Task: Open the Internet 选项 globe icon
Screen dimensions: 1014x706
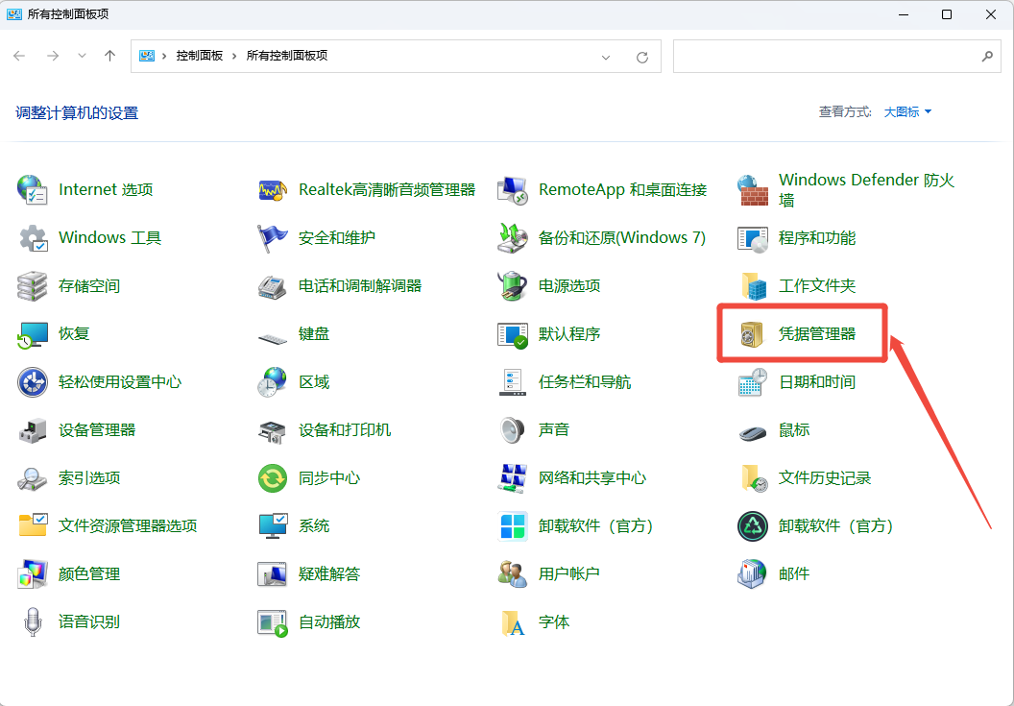Action: click(x=33, y=189)
